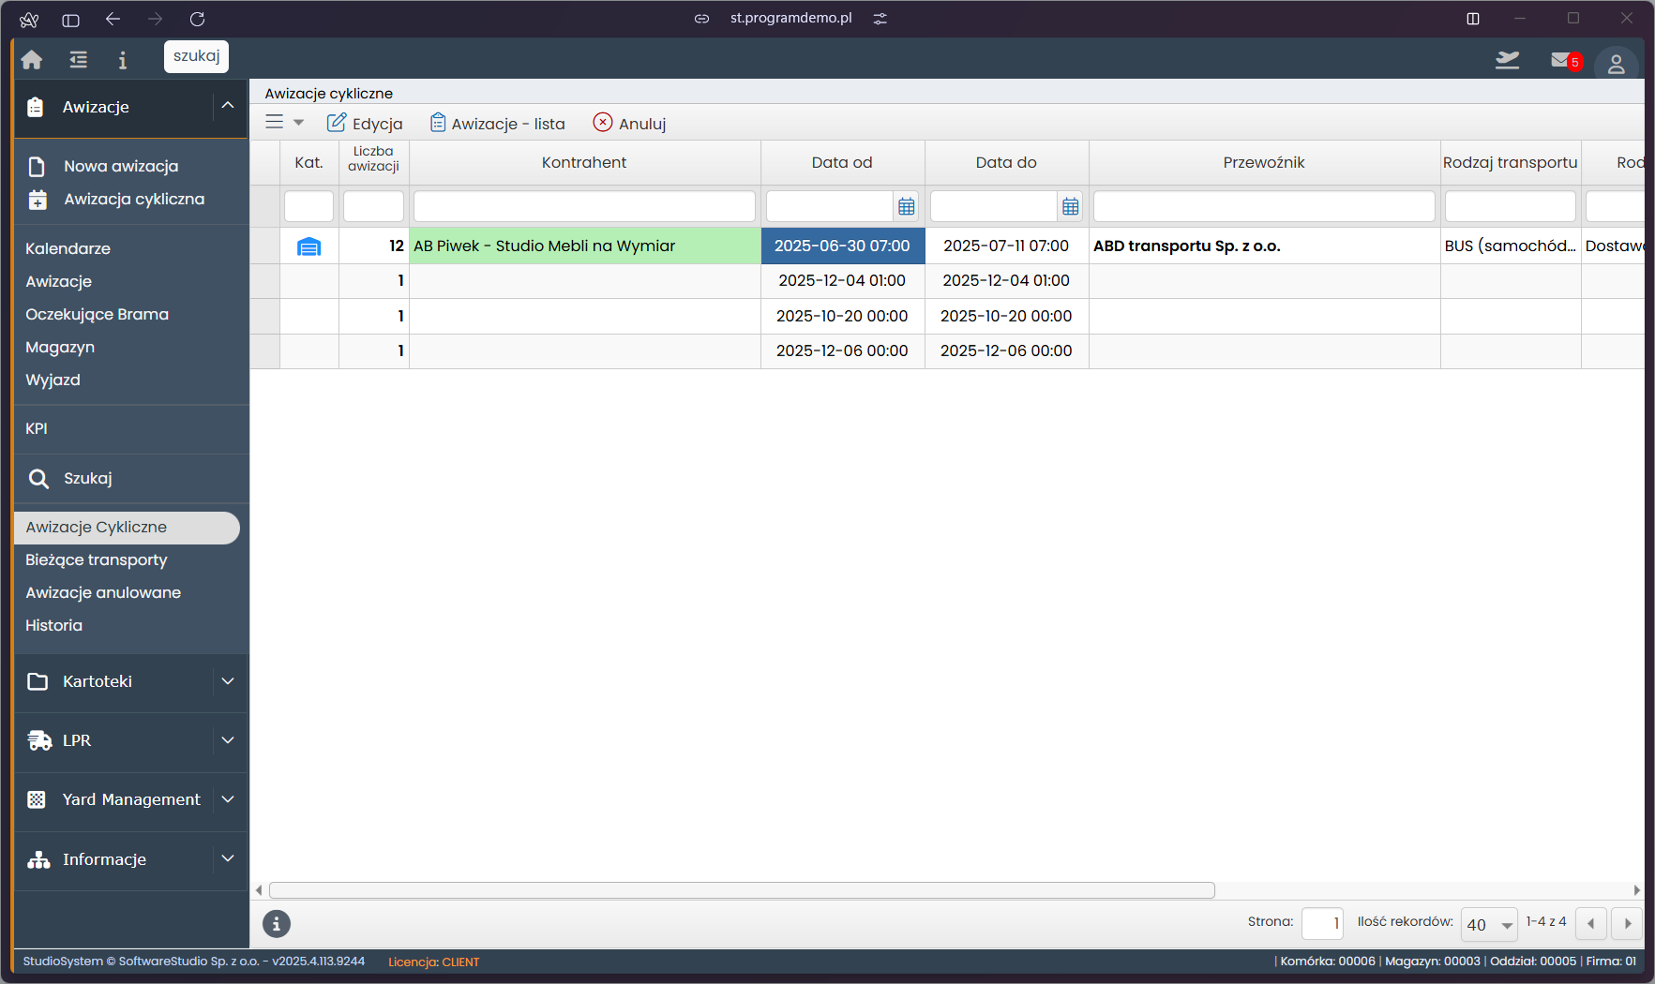Open calendar picker for Data od filter
This screenshot has width=1655, height=984.
(906, 206)
